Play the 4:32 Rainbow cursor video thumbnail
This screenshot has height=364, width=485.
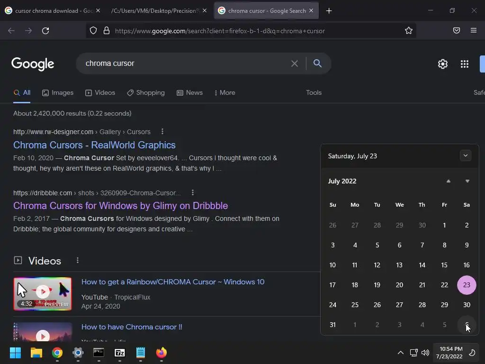43,294
